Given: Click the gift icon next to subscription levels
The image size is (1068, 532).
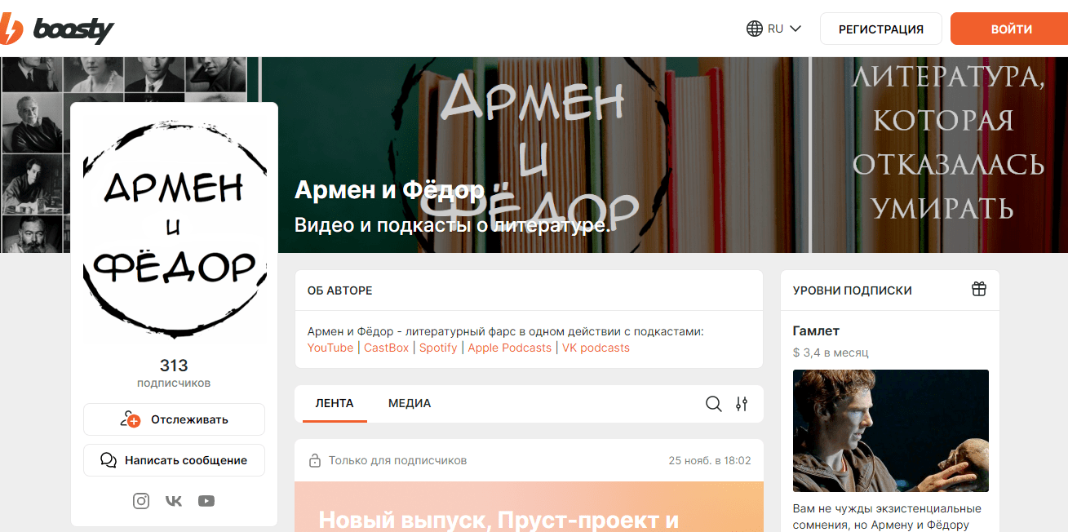Looking at the screenshot, I should pyautogui.click(x=978, y=289).
